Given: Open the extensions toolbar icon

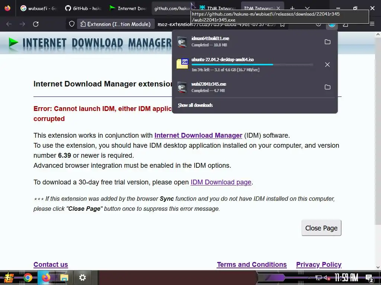Looking at the screenshot, I should click(x=345, y=24).
